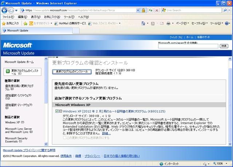The image size is (233, 167).
Task: Click the 詳細... details link
Action: [x=106, y=133]
